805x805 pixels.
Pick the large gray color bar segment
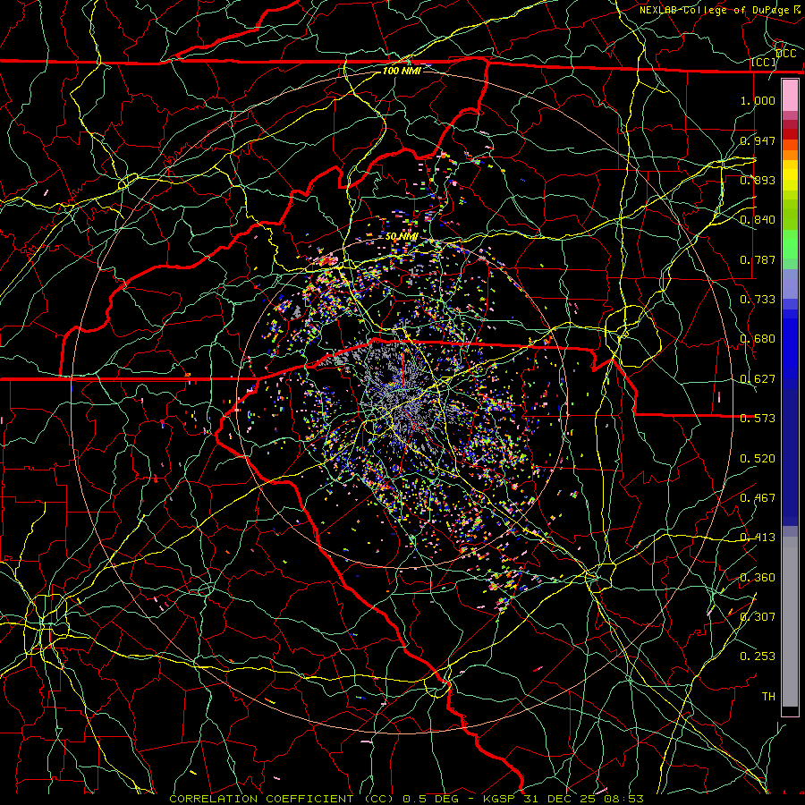tap(790, 622)
